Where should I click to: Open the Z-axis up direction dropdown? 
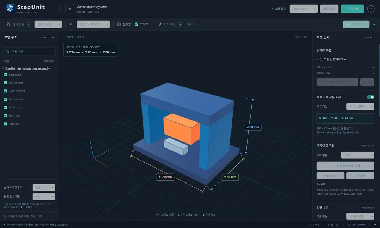tap(358, 155)
